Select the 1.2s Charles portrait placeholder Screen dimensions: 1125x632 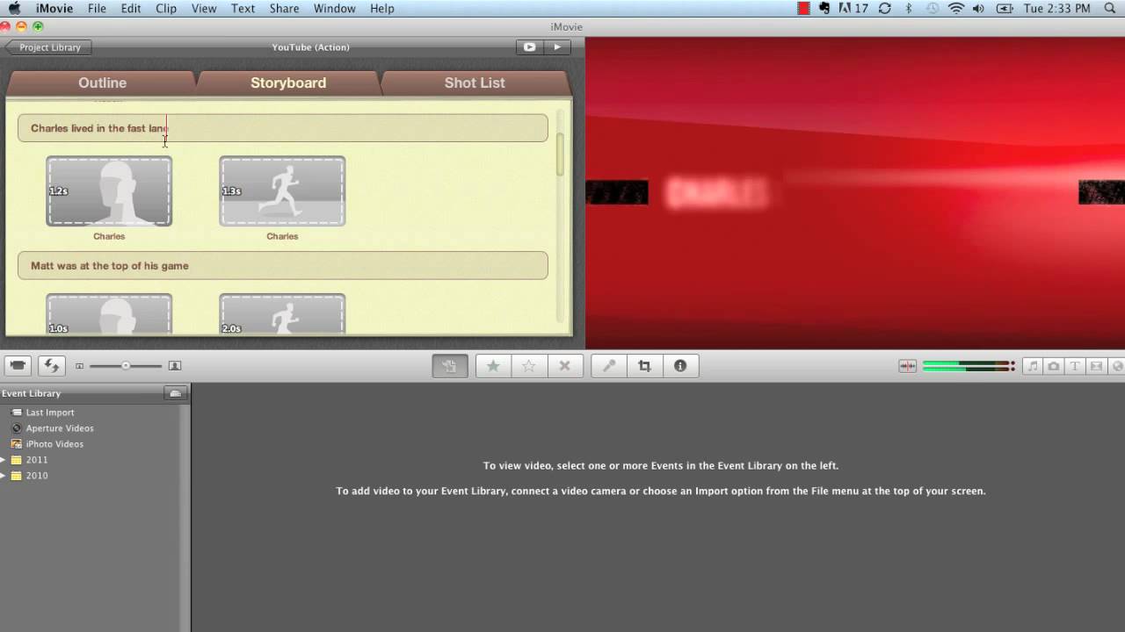(x=109, y=191)
